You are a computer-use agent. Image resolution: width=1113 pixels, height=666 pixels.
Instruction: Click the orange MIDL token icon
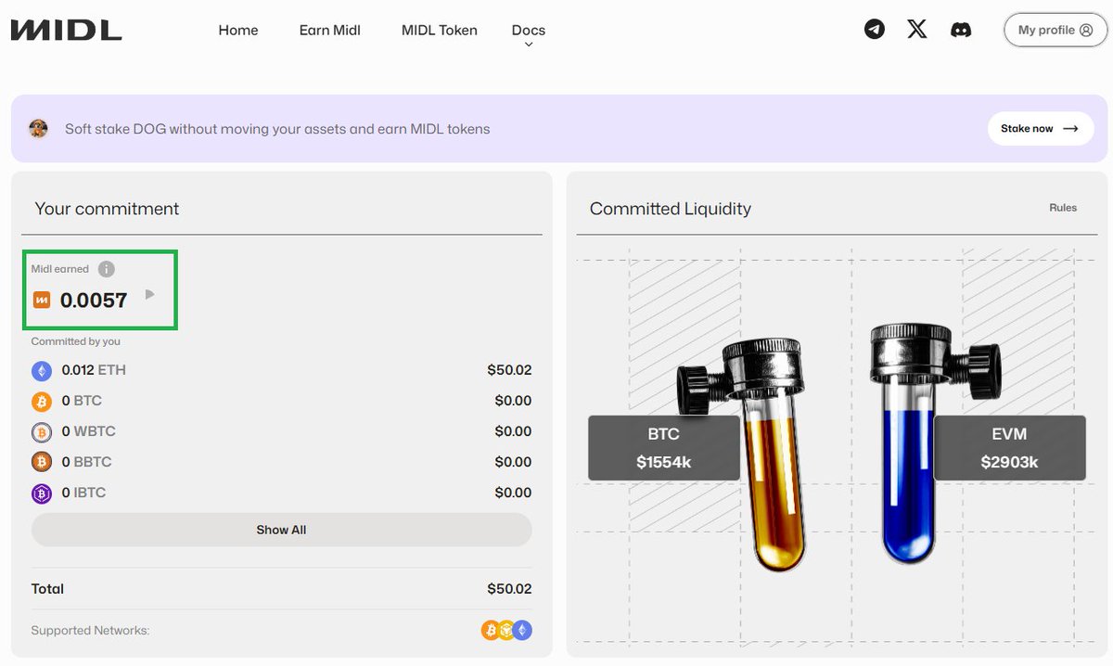point(41,300)
